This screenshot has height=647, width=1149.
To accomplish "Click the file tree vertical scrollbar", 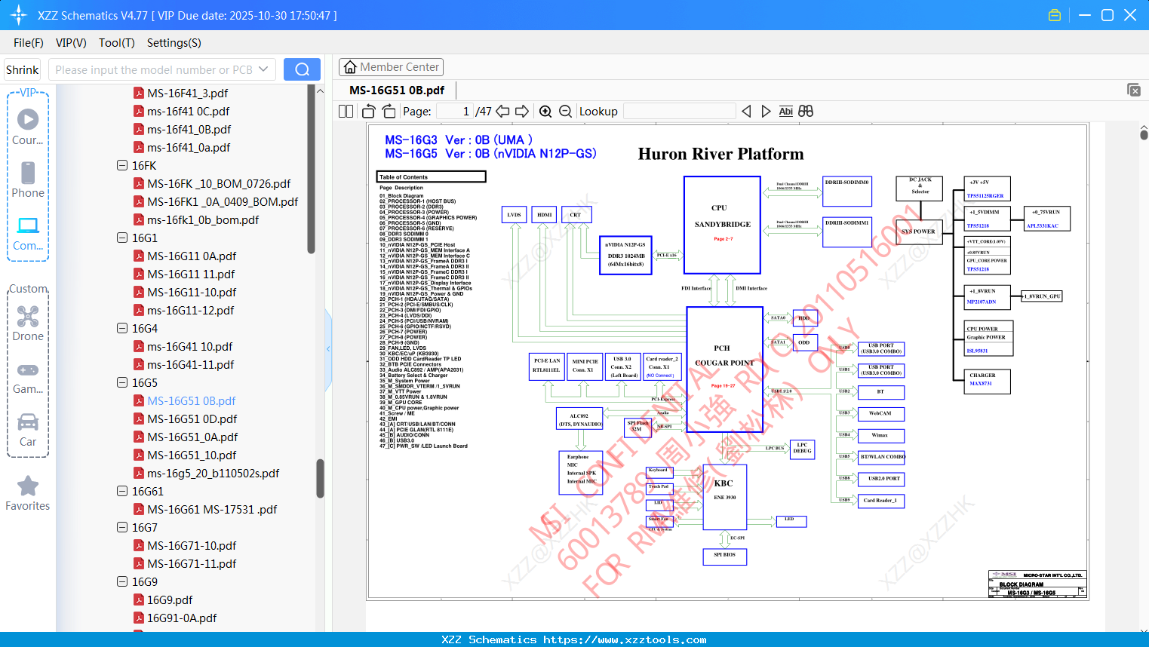I will pyautogui.click(x=320, y=478).
